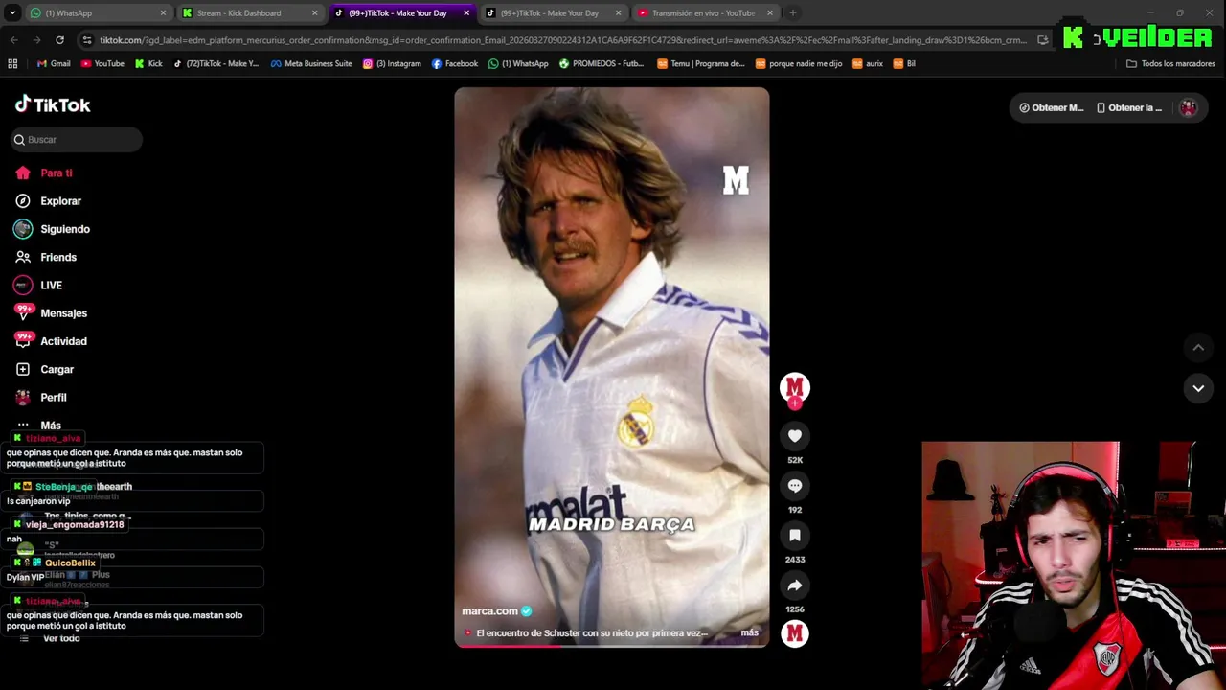Screen dimensions: 1226x690
Task: Open marca.com author link
Action: 489,611
